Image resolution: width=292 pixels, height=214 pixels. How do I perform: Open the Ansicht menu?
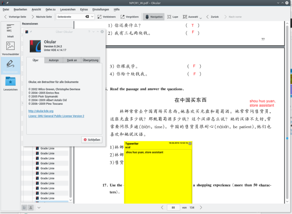(x=36, y=10)
